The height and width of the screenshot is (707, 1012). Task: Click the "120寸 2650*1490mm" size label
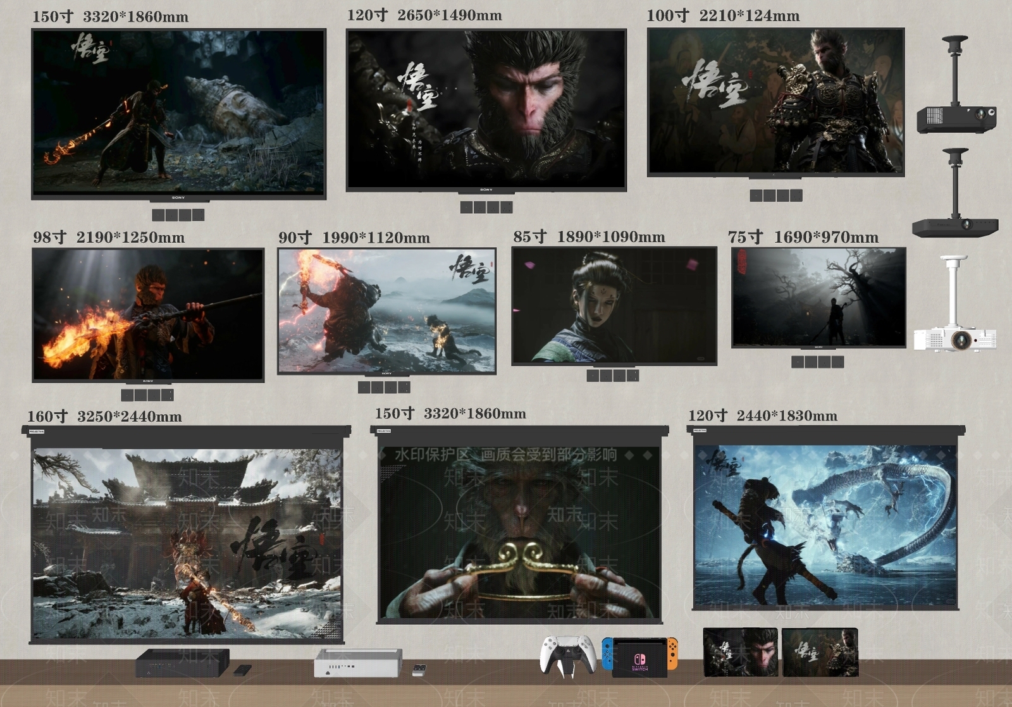424,15
